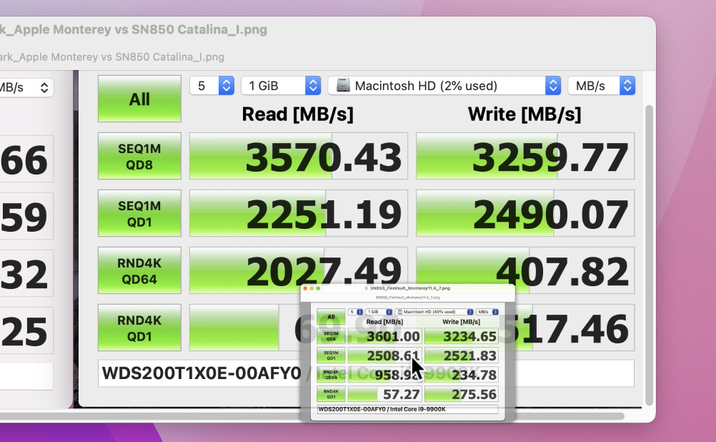Screen dimensions: 716x442
Task: Open the Macintosh HD (40% used) dropdown
Action: 434,312
